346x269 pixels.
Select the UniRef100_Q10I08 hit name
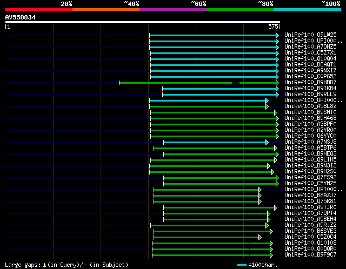click(x=310, y=243)
